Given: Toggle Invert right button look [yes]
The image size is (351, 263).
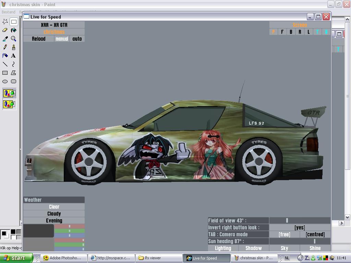Looking at the screenshot, I should pos(300,227).
